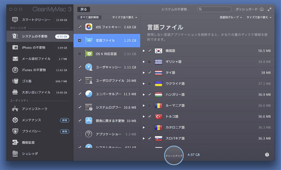Click the development junk App Store icon

coord(89,121)
